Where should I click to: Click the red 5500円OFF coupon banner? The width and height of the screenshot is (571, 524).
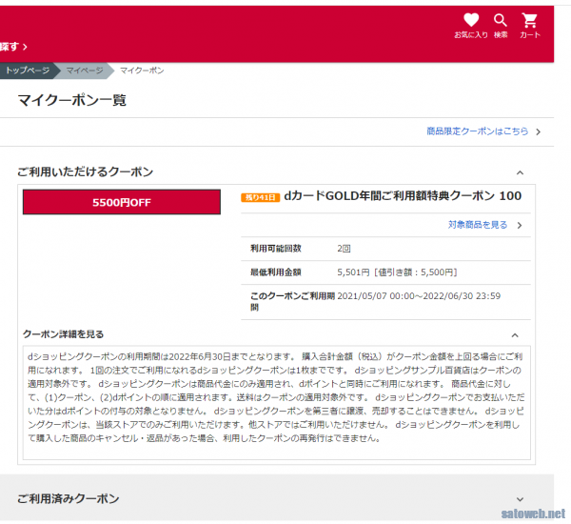click(x=121, y=202)
